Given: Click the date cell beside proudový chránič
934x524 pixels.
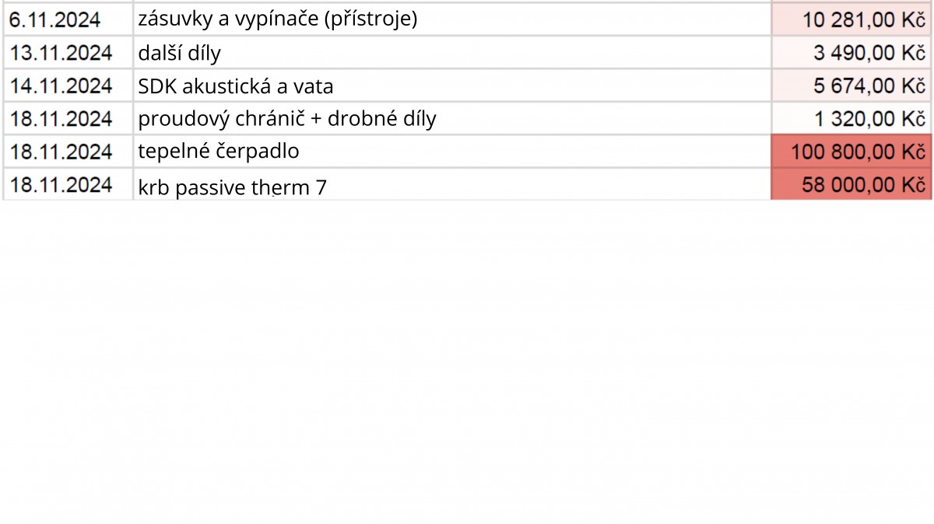Looking at the screenshot, I should coord(68,118).
